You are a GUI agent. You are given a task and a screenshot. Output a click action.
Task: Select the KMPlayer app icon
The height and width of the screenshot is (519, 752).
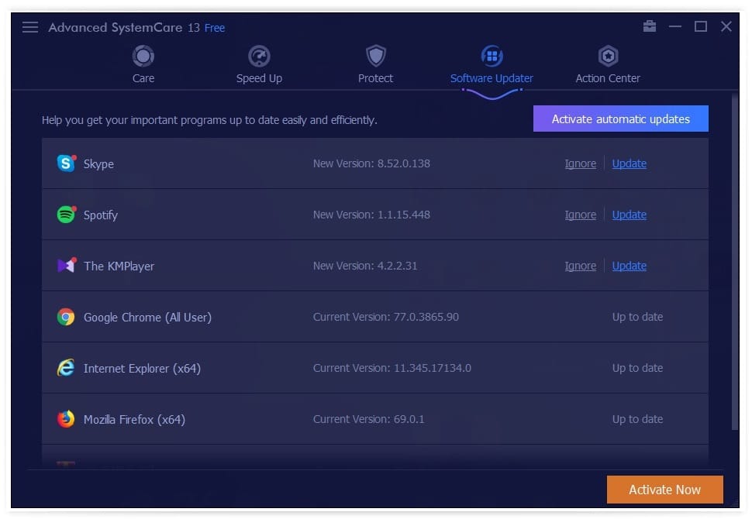click(66, 266)
